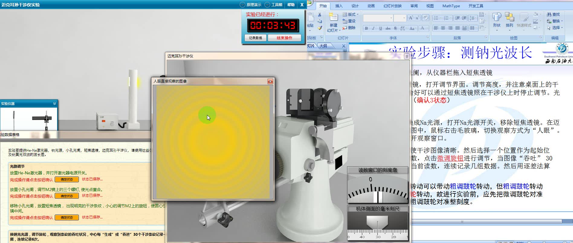Image resolution: width=573 pixels, height=243 pixels.
Task: Click the Decrease Font Size icon
Action: (x=417, y=18)
